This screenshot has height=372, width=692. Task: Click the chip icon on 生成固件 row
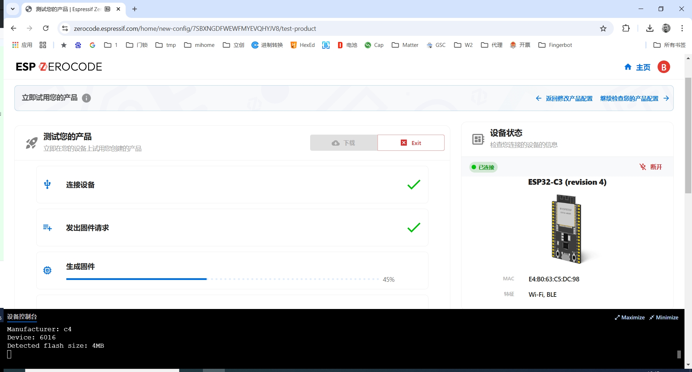[47, 270]
